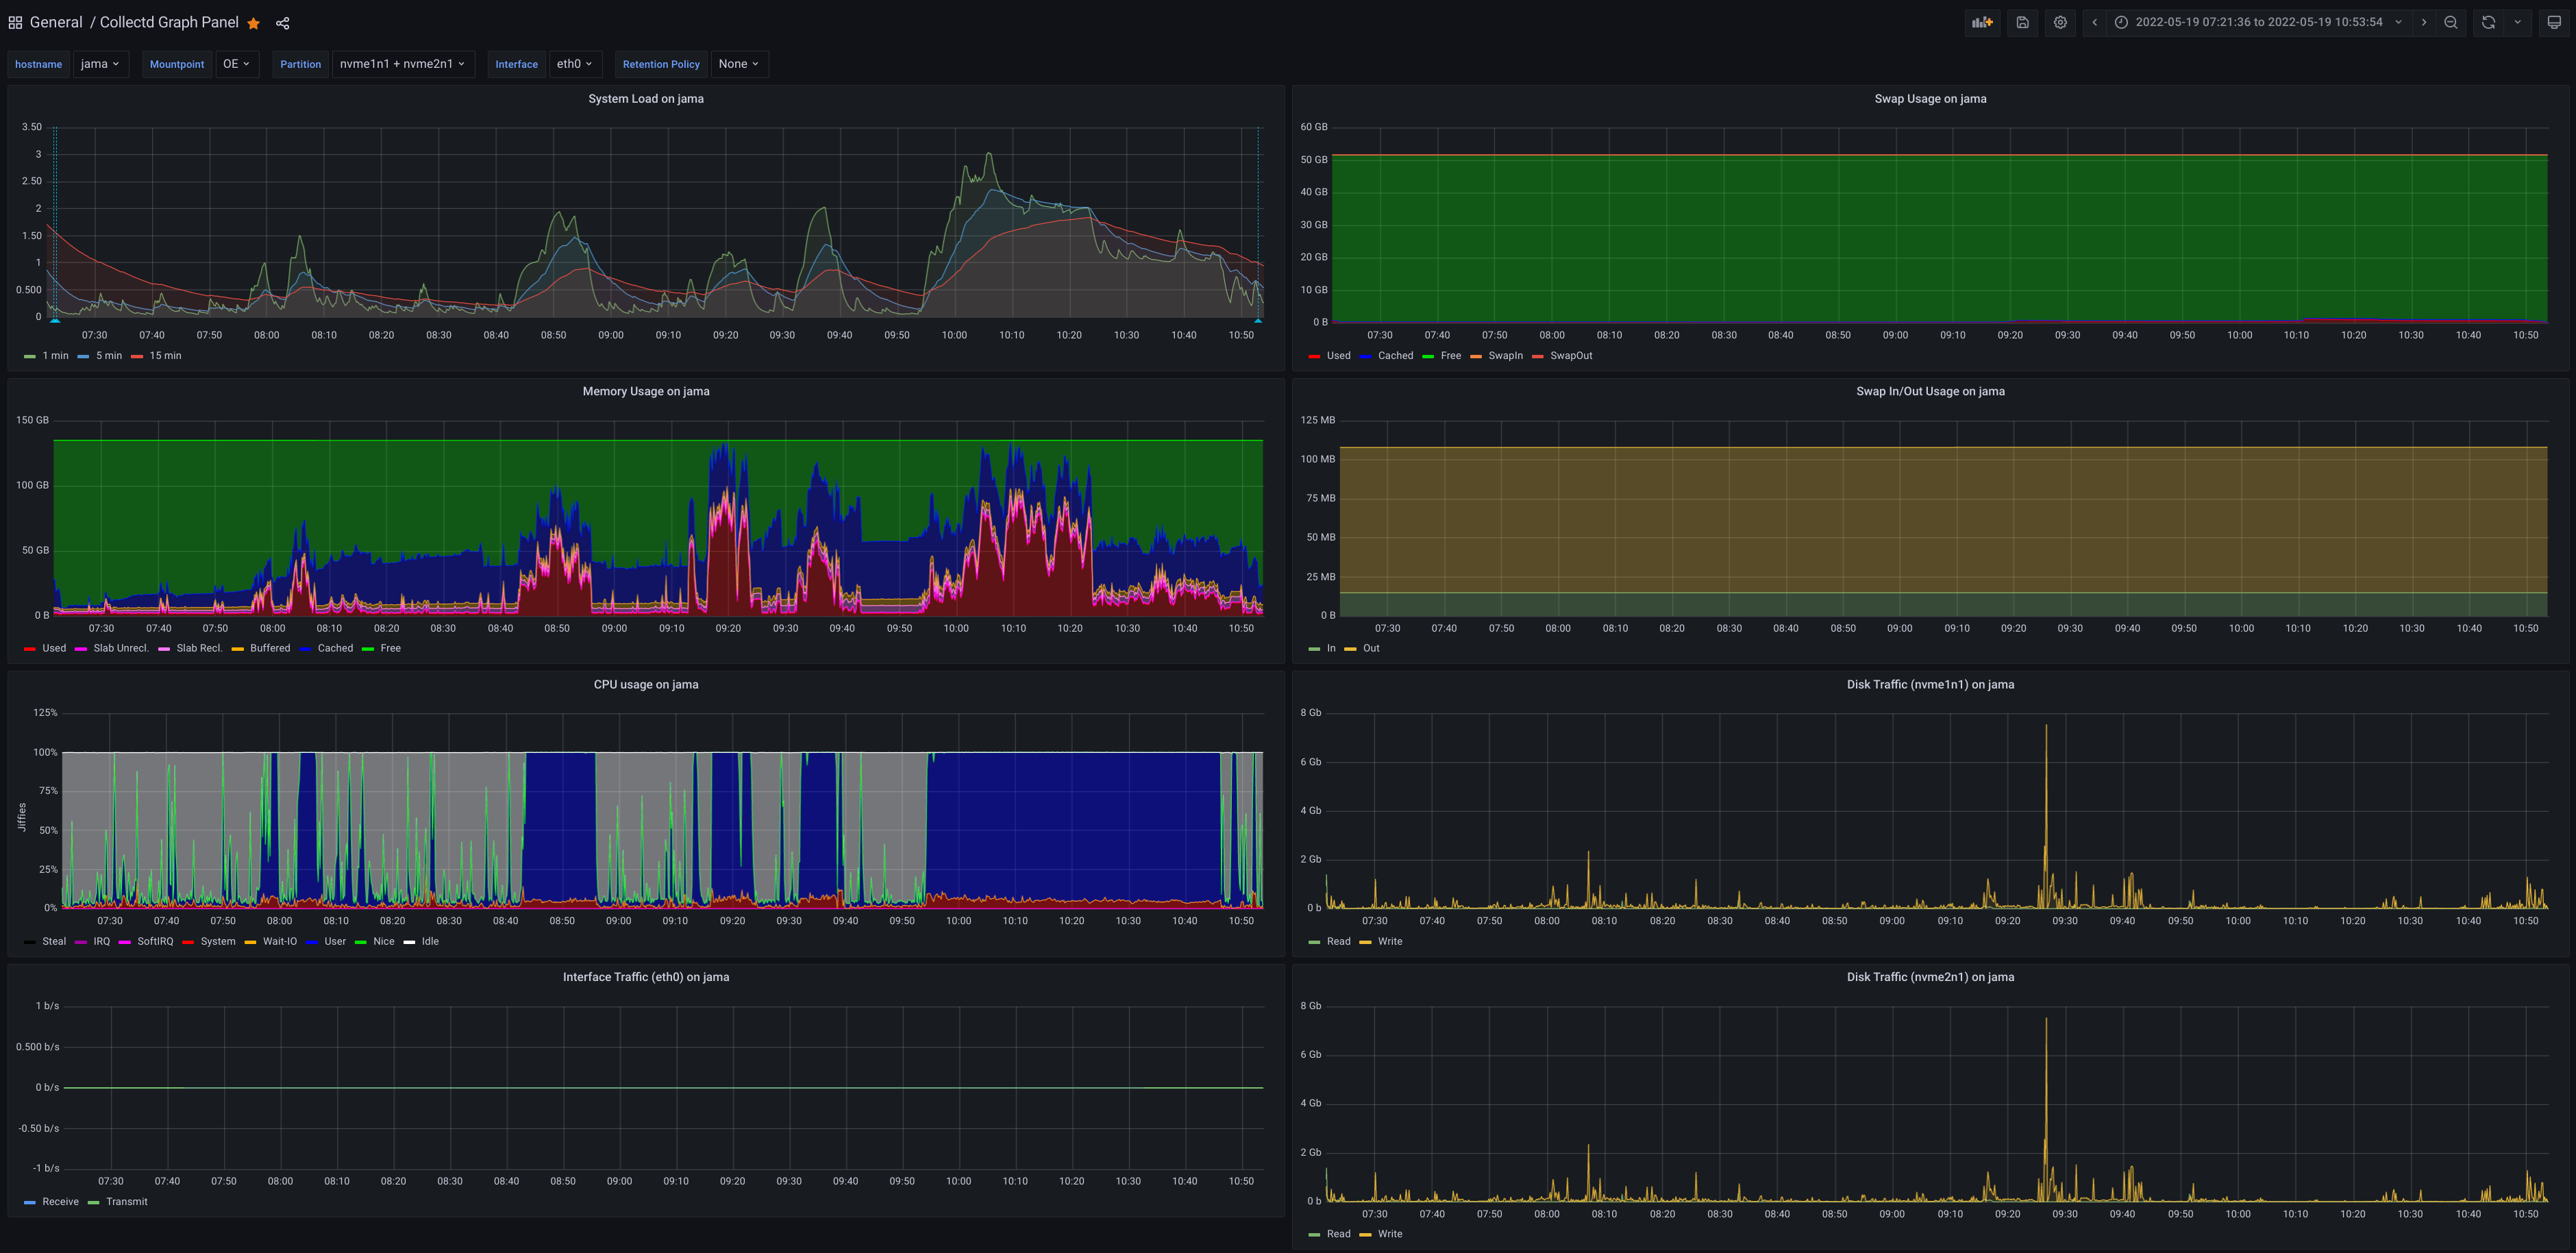This screenshot has height=1253, width=2576.
Task: Open Interface Traffic (eth0) panel title
Action: 646,978
